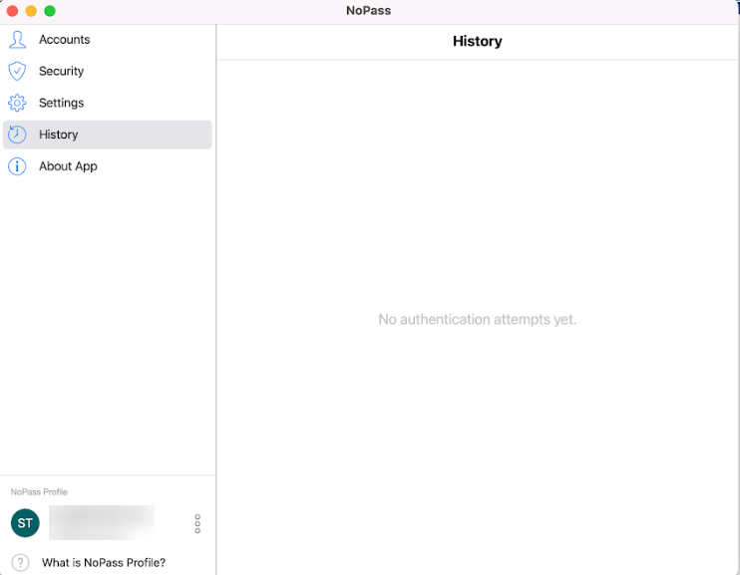Click the Security shield icon
This screenshot has width=740, height=575.
click(17, 72)
